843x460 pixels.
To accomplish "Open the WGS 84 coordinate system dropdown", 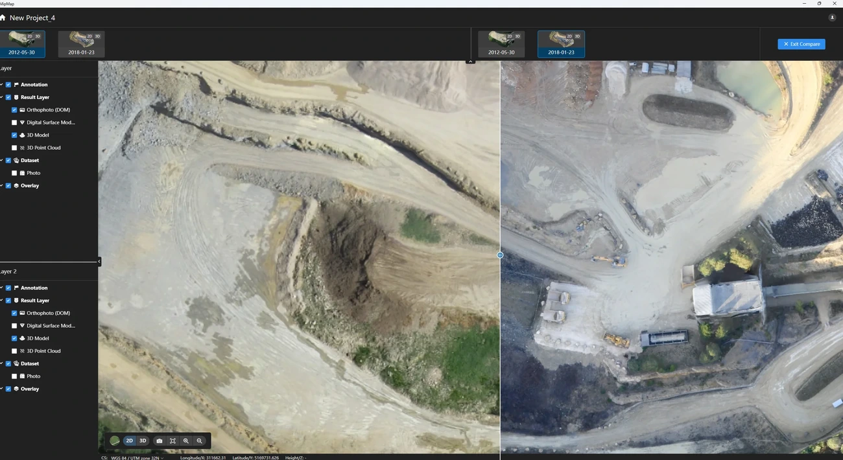I will (137, 457).
